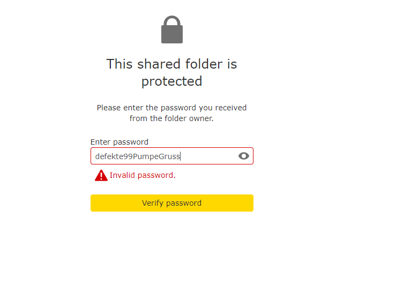Viewport: 411px width, 285px height.
Task: Click the typed text "defekte99PumpeGruss"
Action: [138, 156]
